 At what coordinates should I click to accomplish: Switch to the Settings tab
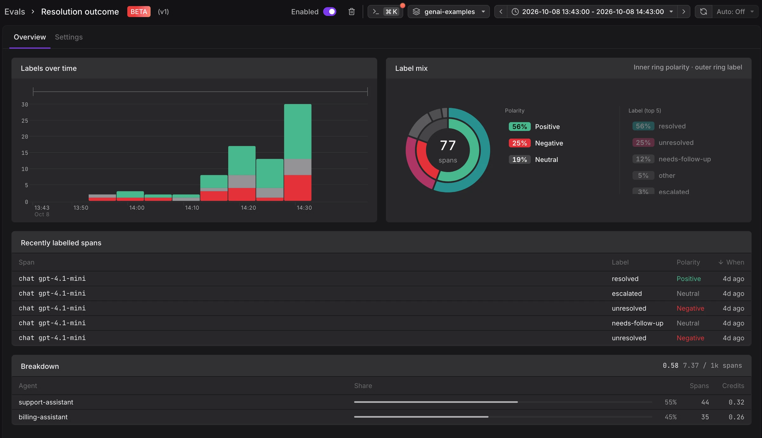(69, 37)
